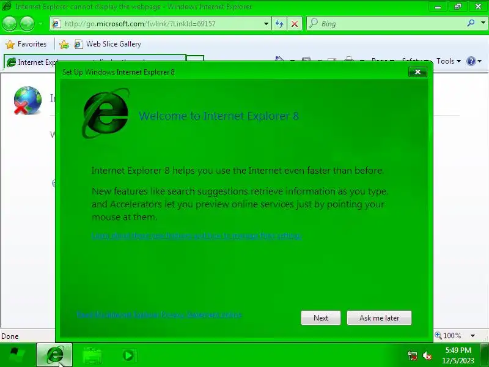Close the Set Up Internet Explorer 8 dialog
489x367 pixels.
pyautogui.click(x=417, y=72)
